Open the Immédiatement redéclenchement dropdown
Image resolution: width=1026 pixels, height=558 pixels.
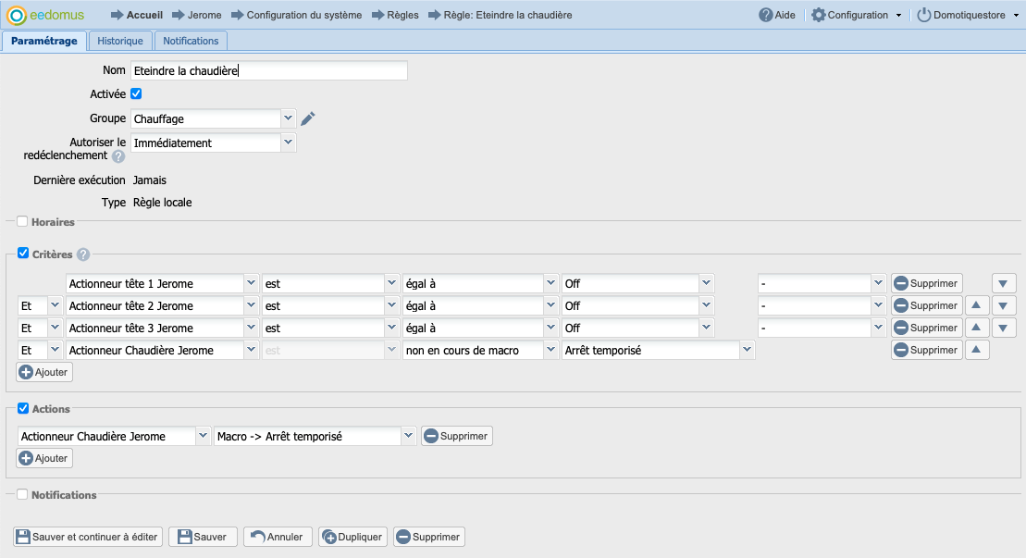[288, 143]
